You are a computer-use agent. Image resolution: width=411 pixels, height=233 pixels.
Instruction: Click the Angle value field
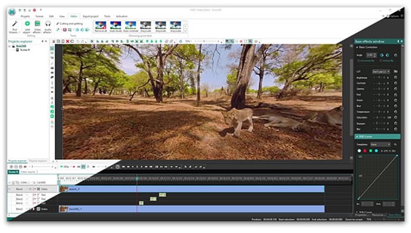[x=371, y=55]
